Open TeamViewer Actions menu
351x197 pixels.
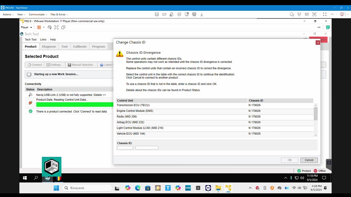(x=8, y=15)
